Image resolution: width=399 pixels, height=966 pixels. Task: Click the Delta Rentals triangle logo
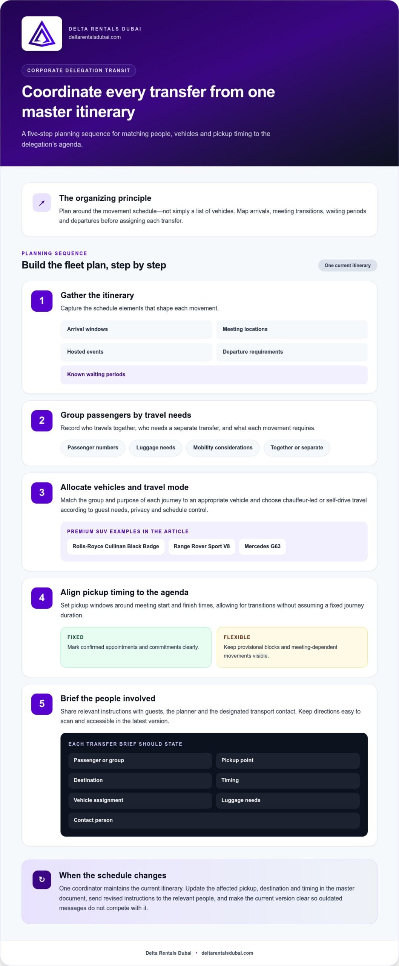coord(42,34)
